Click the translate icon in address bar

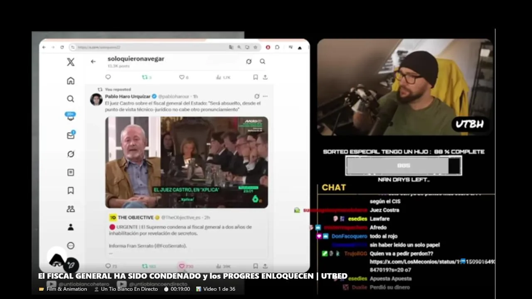tap(231, 47)
